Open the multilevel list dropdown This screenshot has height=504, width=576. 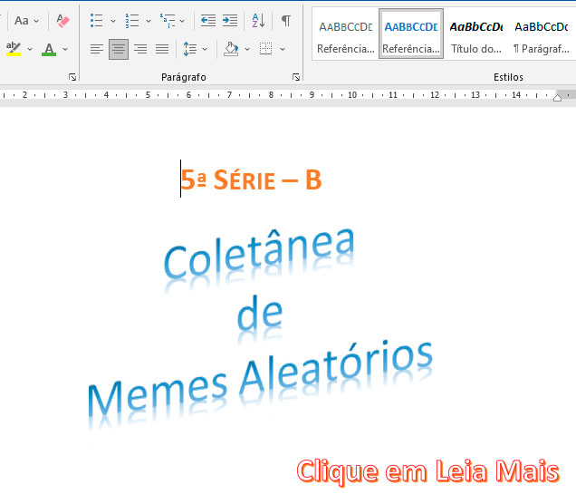(x=182, y=20)
